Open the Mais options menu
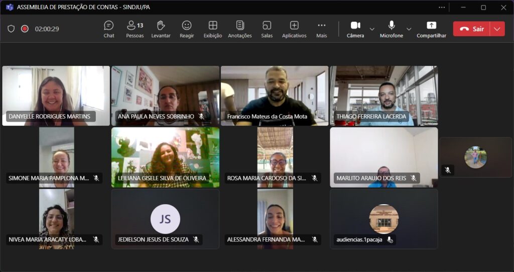The height and width of the screenshot is (272, 514). (322, 29)
